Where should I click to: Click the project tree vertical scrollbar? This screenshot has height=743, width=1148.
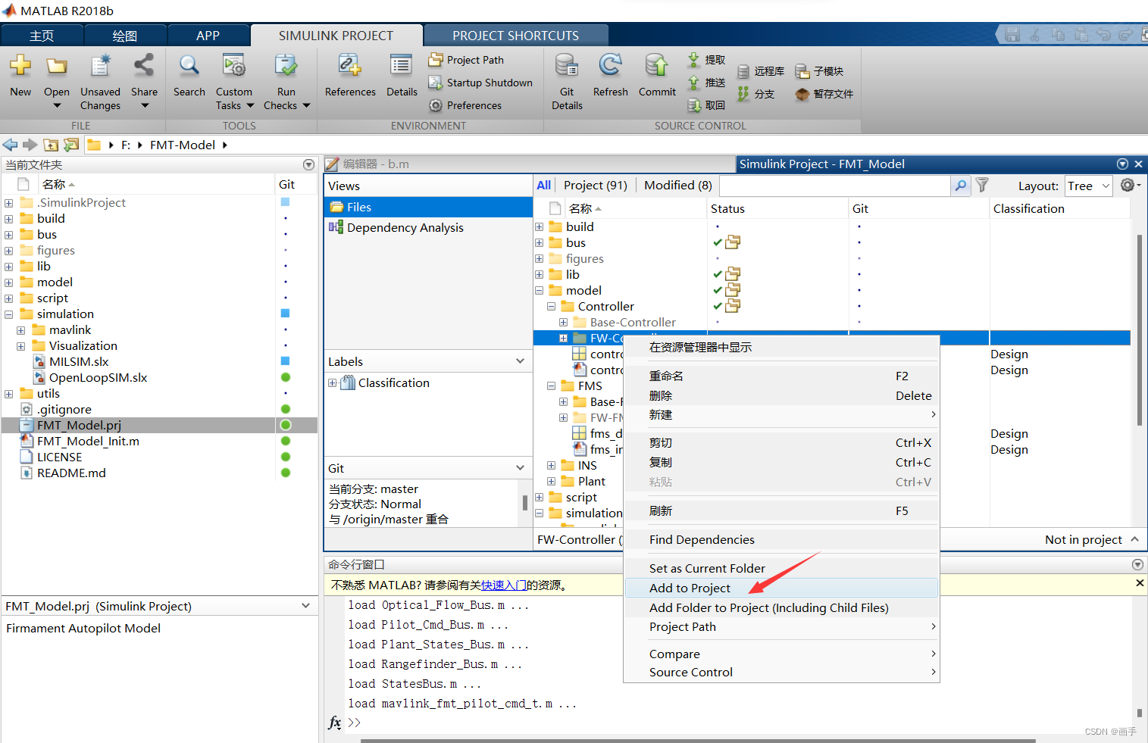click(1139, 329)
